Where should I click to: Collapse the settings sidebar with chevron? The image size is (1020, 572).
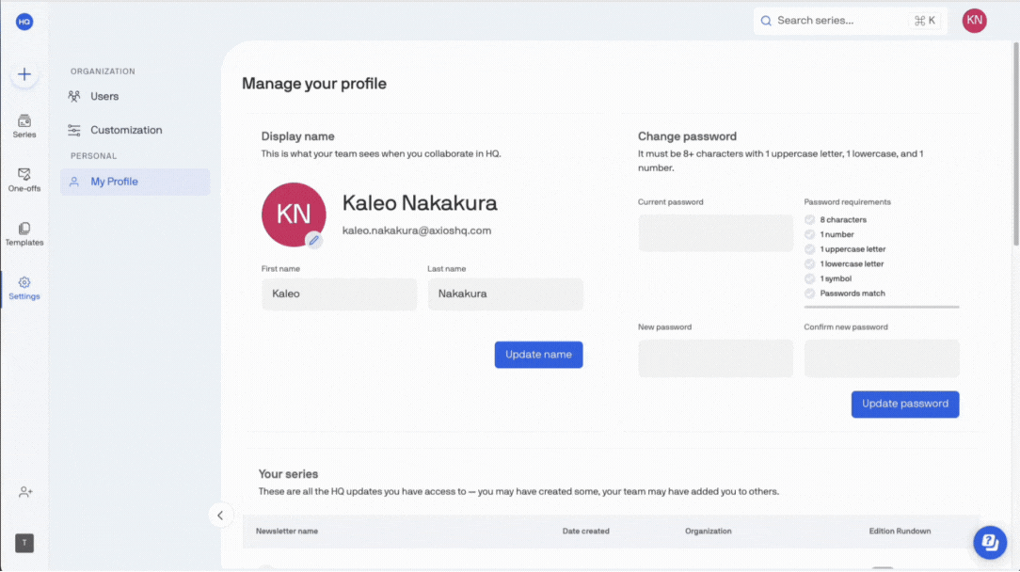tap(220, 515)
